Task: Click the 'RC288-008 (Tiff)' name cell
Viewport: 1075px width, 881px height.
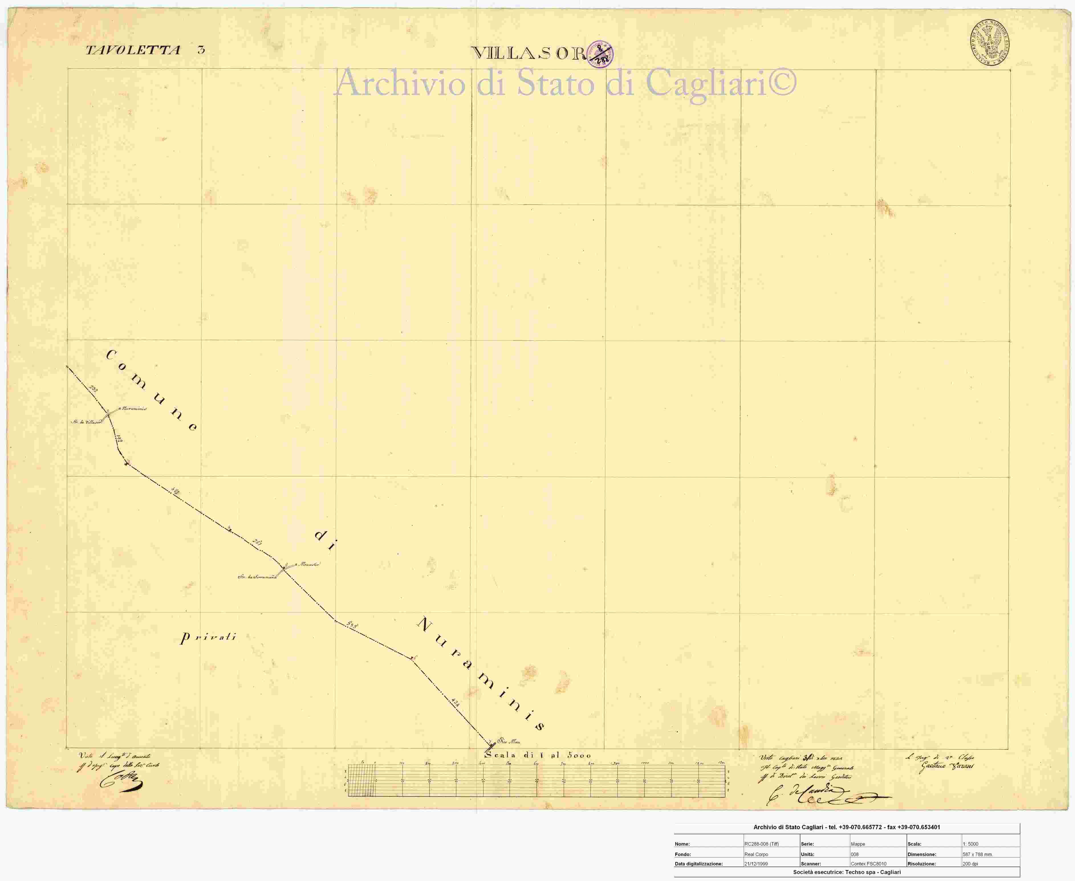Action: click(x=771, y=844)
